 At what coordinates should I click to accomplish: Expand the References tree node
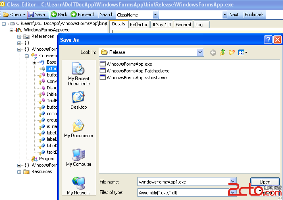coord(19,37)
